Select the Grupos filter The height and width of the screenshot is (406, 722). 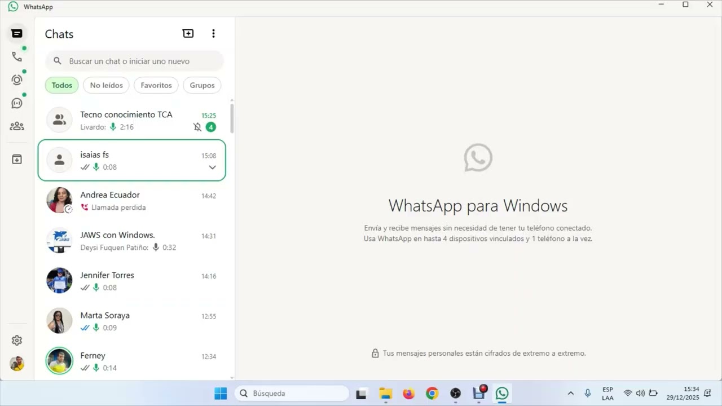point(202,85)
